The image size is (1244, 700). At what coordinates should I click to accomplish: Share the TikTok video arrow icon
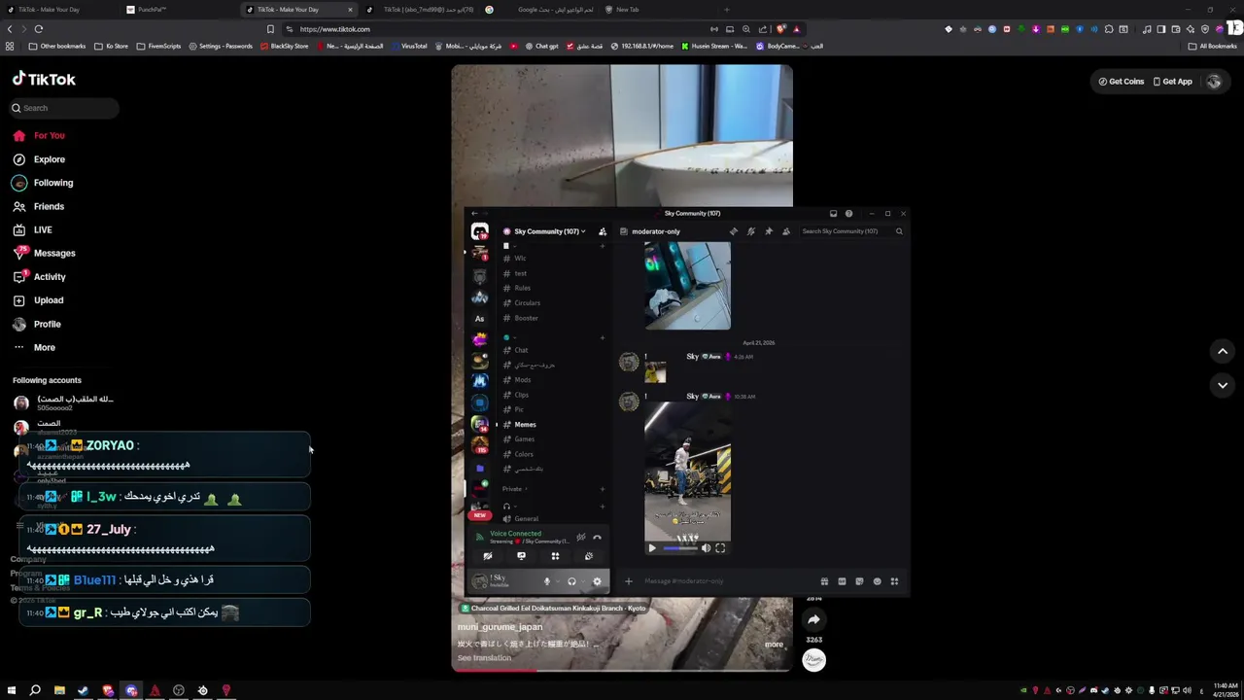click(x=813, y=619)
